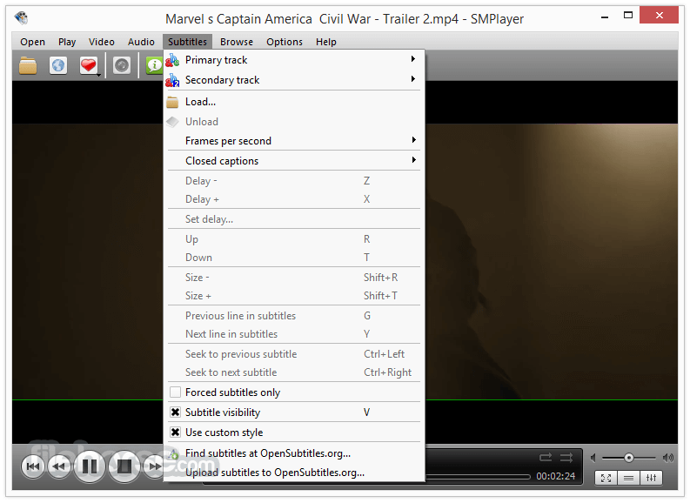Click the Primary track menu icon
This screenshot has height=503, width=690.
click(172, 60)
